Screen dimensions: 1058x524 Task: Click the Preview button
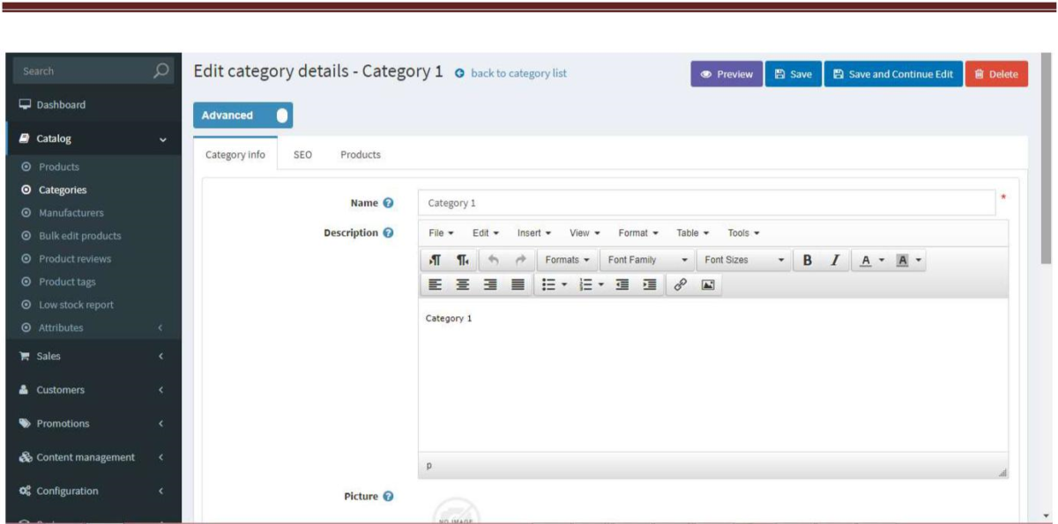pyautogui.click(x=726, y=74)
